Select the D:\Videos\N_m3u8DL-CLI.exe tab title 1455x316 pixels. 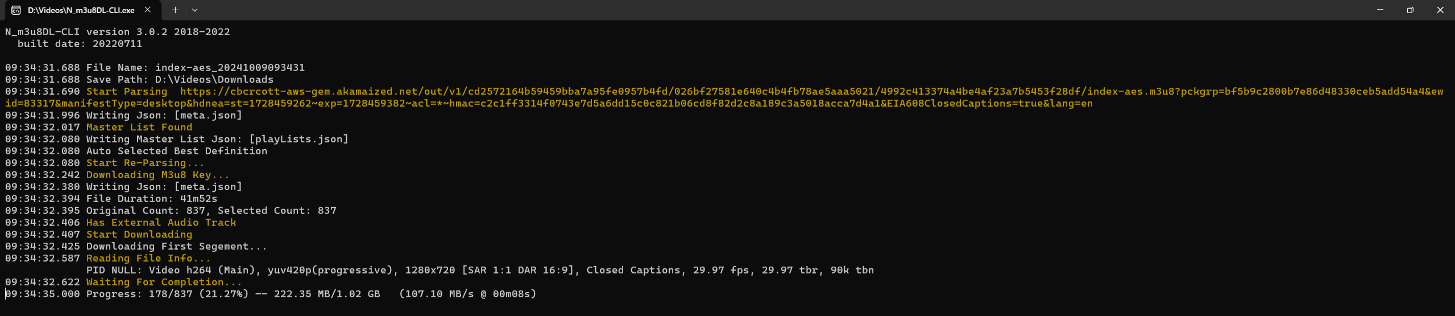(x=81, y=10)
